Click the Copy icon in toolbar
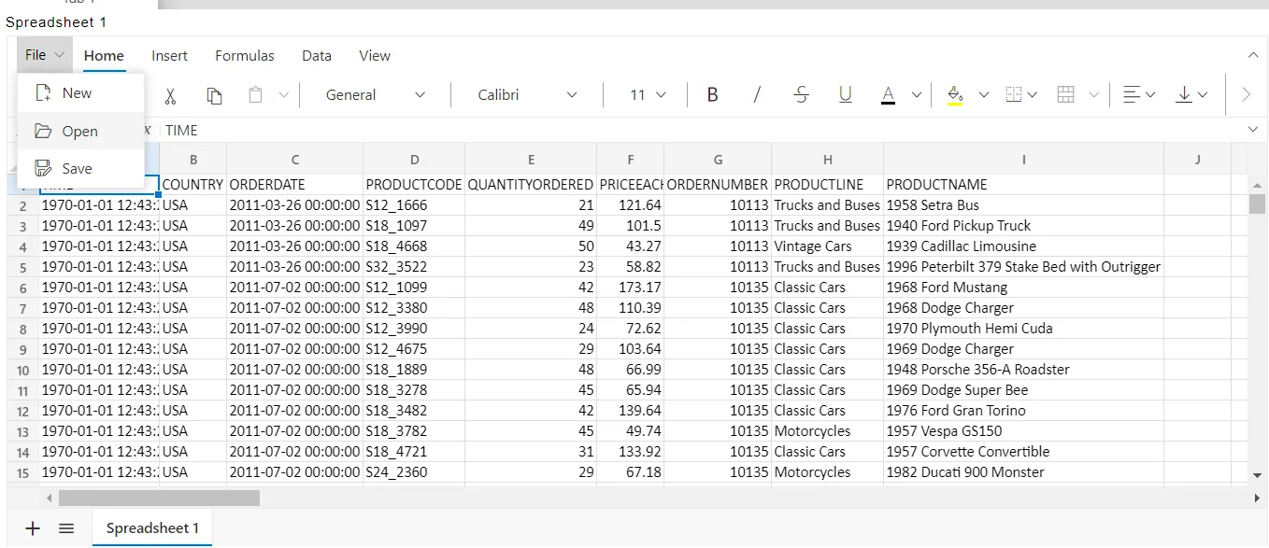Image resolution: width=1269 pixels, height=548 pixels. click(x=214, y=95)
